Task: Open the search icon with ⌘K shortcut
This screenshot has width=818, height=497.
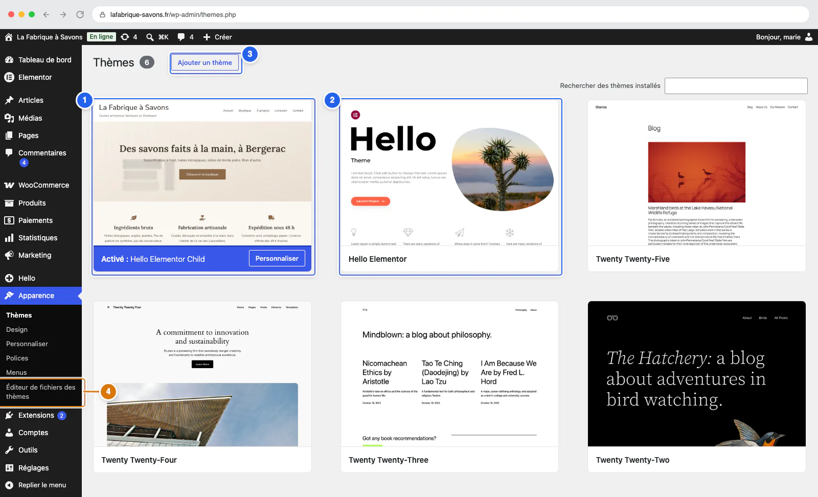Action: [150, 37]
